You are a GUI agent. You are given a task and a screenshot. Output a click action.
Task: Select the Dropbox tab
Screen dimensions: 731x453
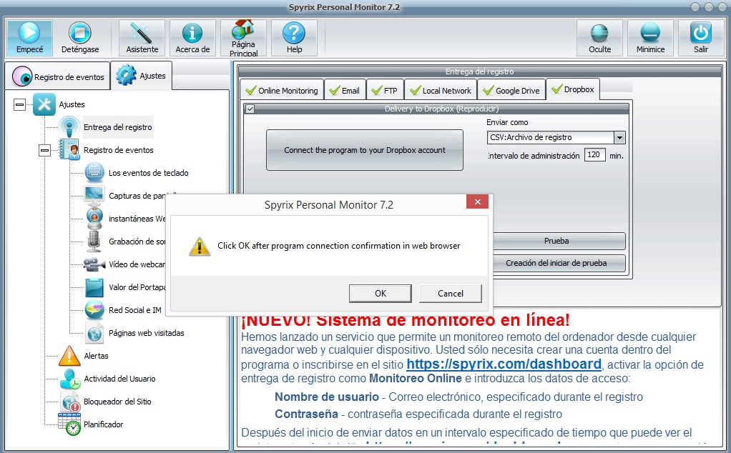(x=572, y=89)
